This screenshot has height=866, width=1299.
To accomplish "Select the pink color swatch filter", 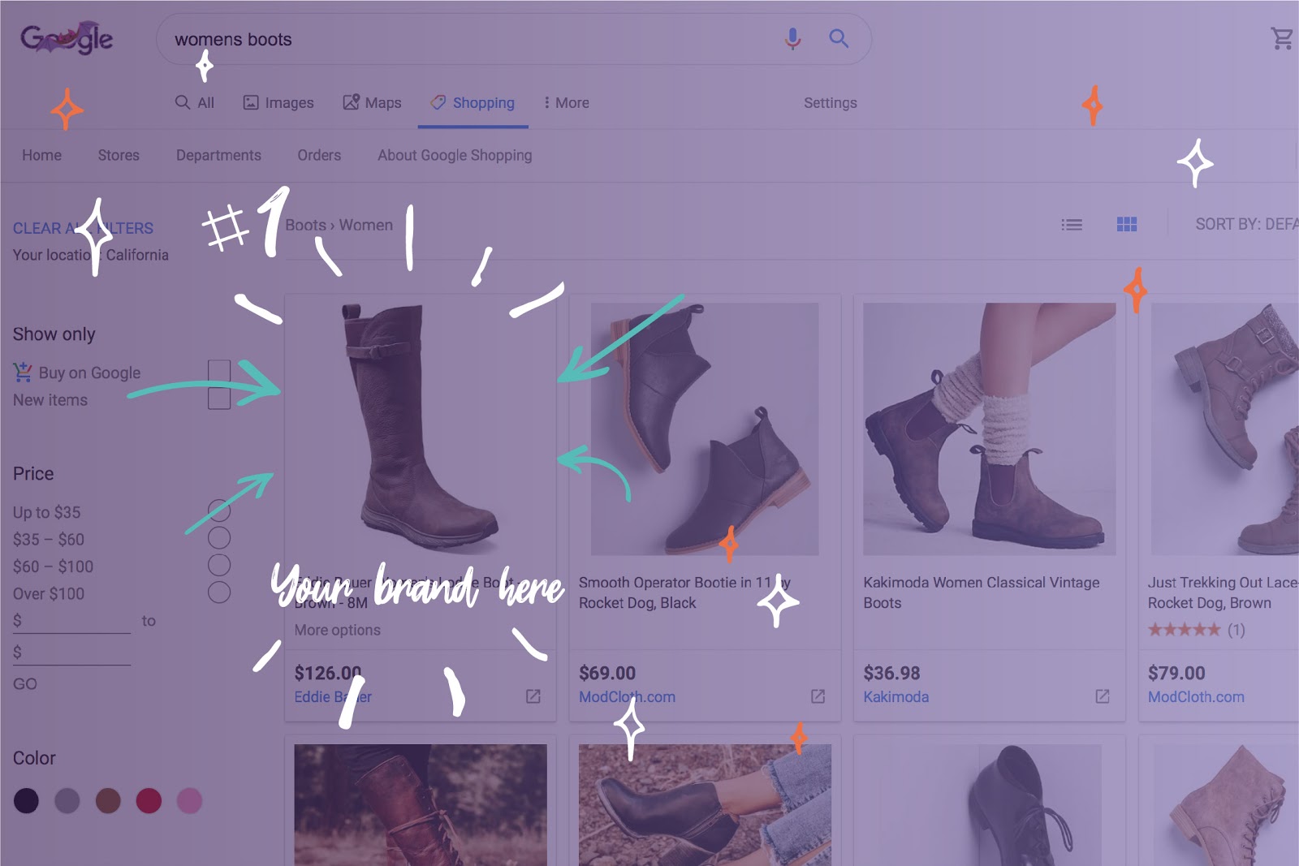I will pos(188,800).
